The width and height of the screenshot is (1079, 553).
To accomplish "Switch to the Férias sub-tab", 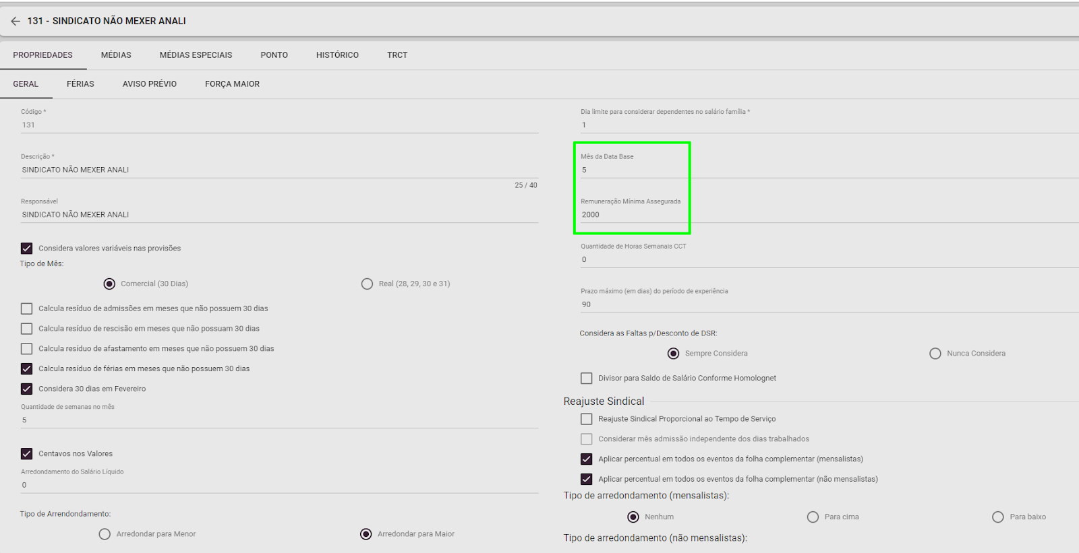I will [x=80, y=84].
